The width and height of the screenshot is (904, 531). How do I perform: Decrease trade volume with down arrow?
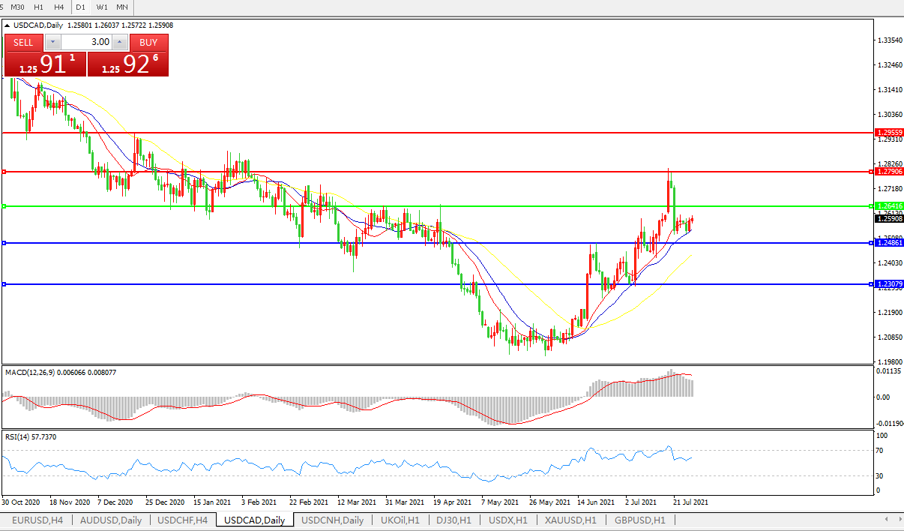tap(52, 42)
